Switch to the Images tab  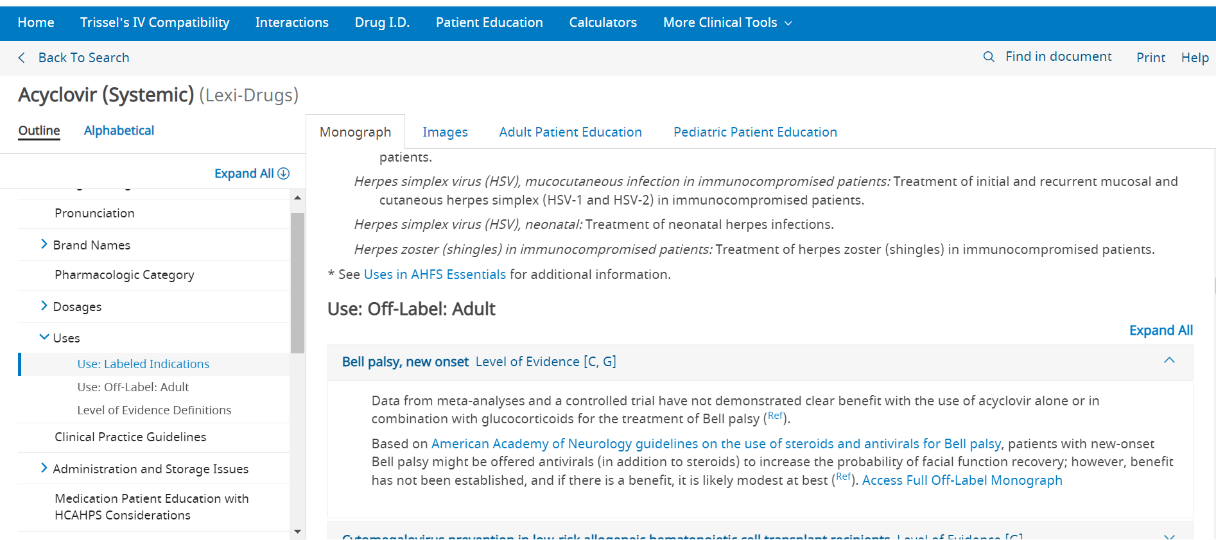pos(445,132)
